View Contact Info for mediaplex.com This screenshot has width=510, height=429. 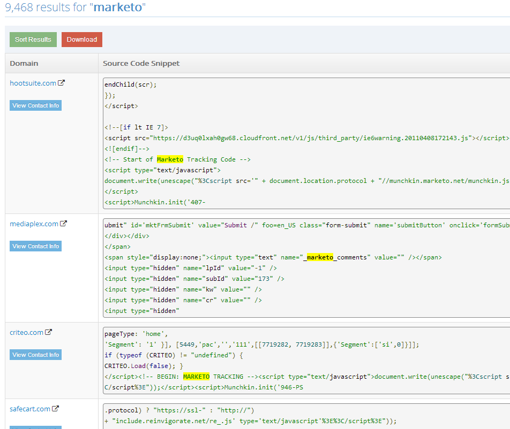[x=35, y=246]
